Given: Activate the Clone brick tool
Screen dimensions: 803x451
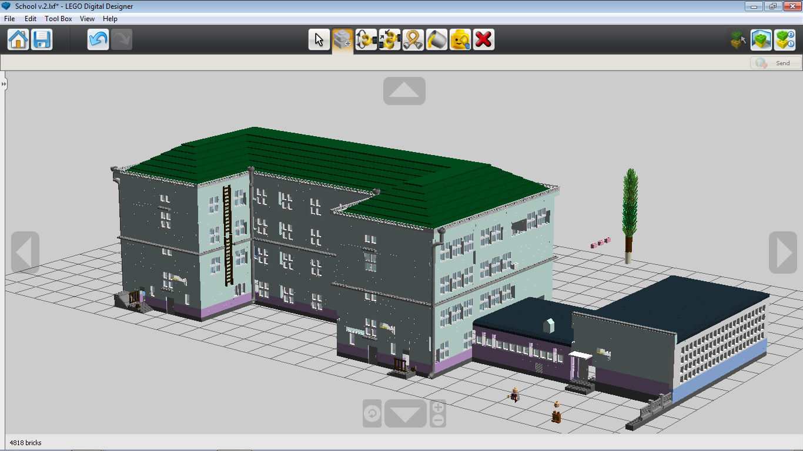Looking at the screenshot, I should click(343, 40).
